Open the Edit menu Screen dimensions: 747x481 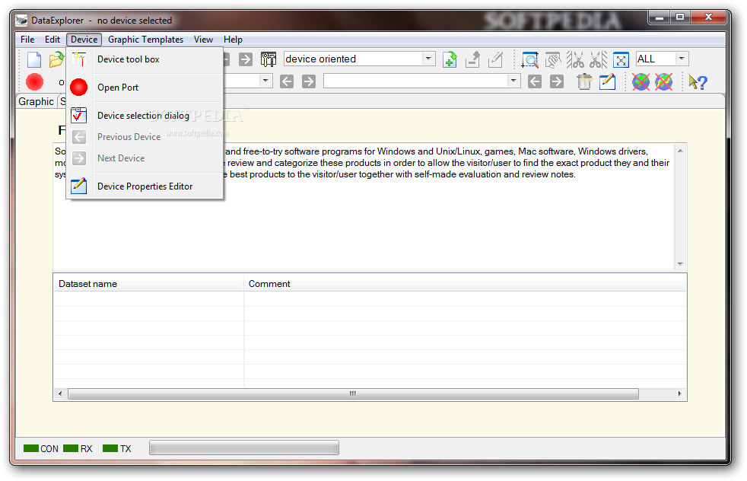pos(52,40)
